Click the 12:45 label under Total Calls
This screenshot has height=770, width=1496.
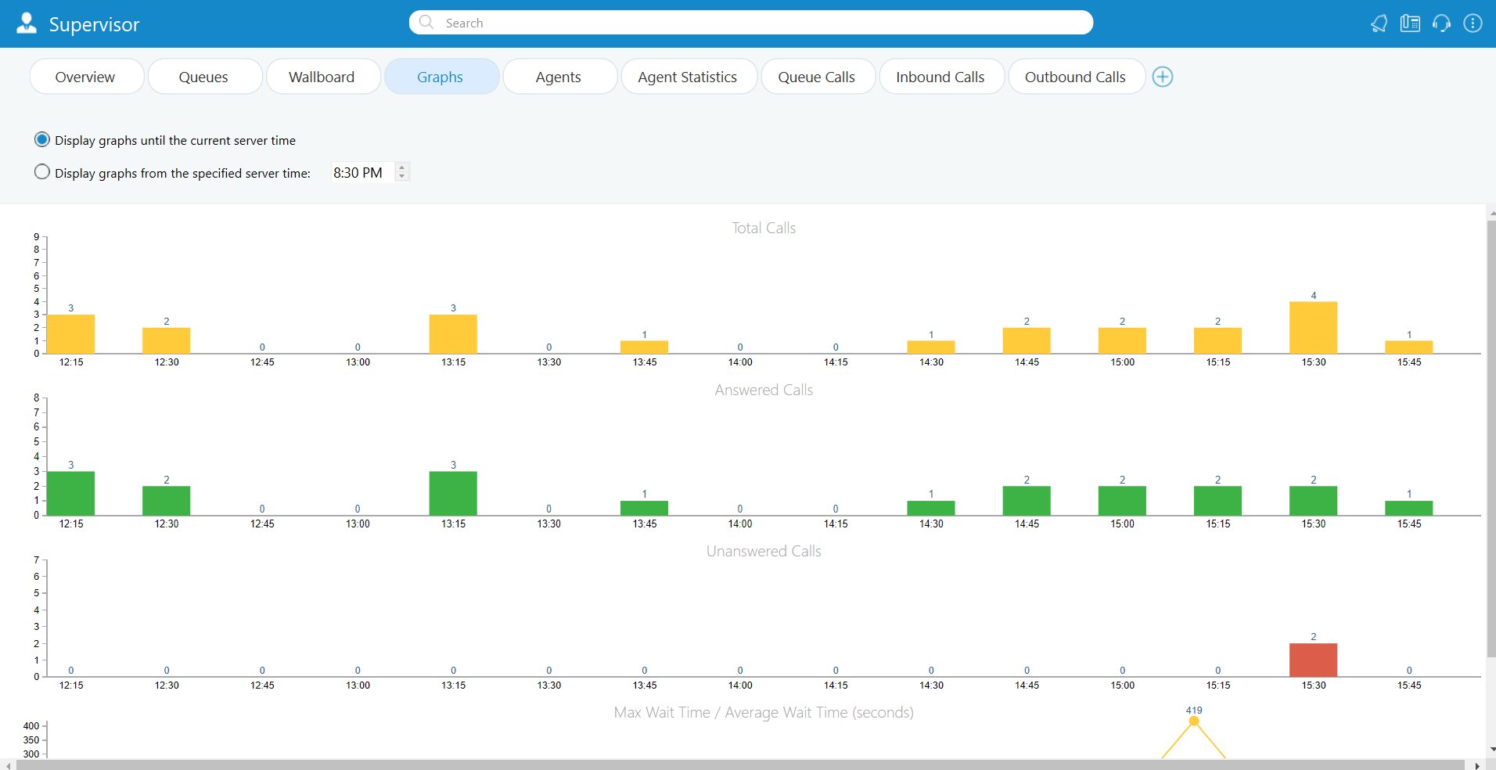[262, 362]
